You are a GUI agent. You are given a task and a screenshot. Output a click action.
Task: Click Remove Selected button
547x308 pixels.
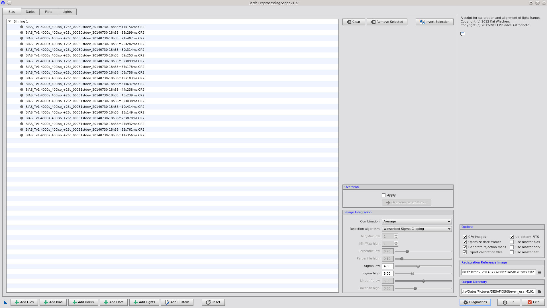tap(387, 22)
